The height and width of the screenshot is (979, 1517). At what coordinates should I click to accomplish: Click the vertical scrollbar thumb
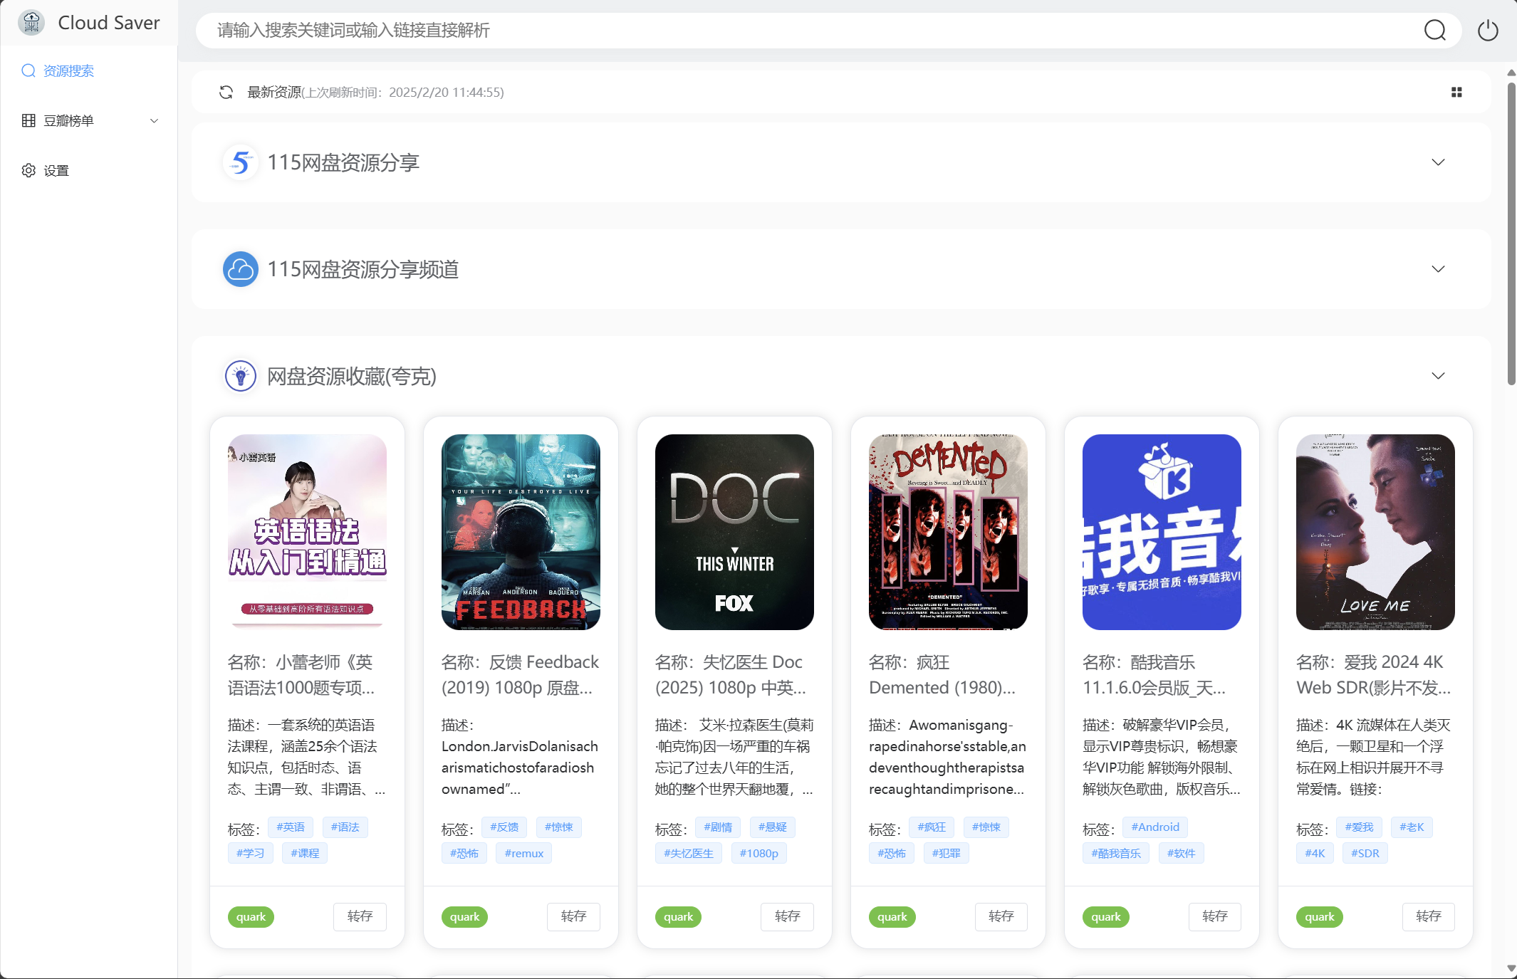[x=1511, y=235]
